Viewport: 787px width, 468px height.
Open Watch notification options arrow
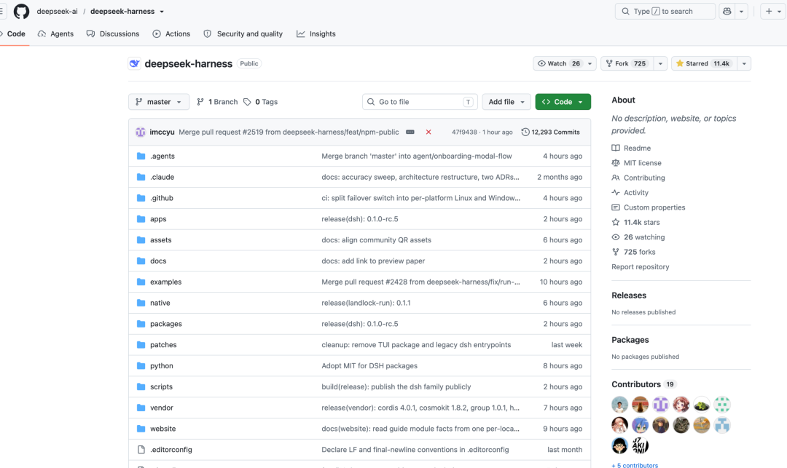click(x=590, y=63)
